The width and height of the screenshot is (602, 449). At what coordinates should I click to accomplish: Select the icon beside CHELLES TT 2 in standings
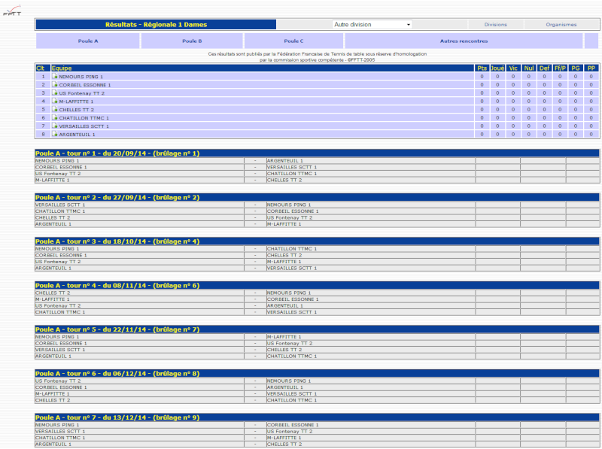click(x=54, y=109)
